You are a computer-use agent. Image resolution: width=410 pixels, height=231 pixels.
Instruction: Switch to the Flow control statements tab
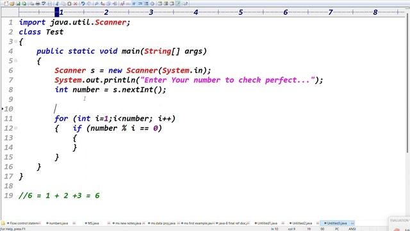[23, 223]
